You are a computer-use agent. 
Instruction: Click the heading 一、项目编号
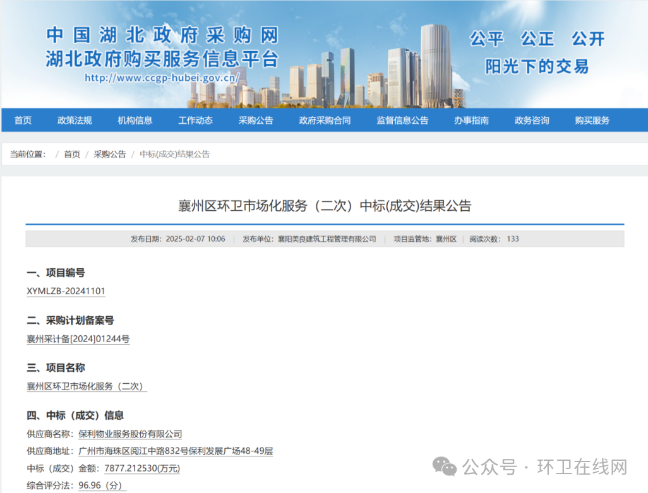pos(56,273)
